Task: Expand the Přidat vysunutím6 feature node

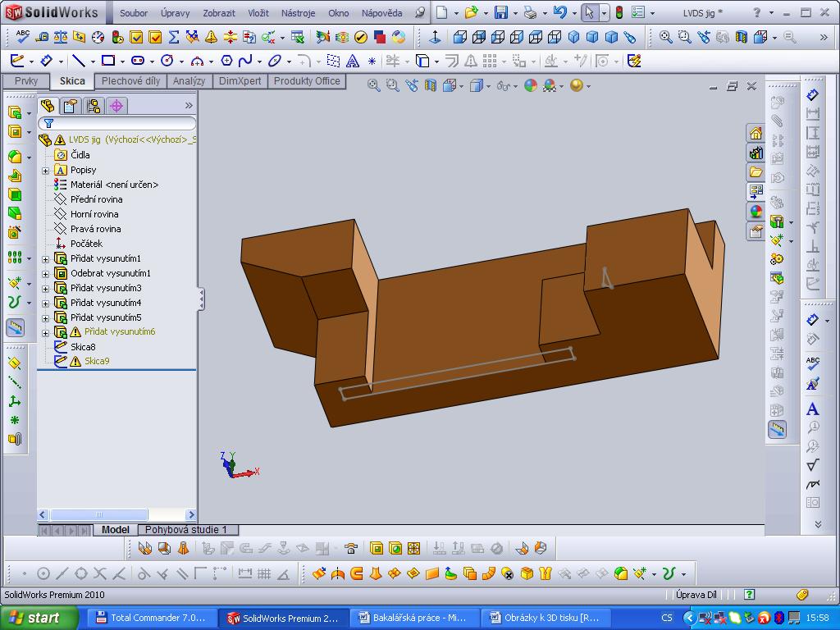Action: [x=46, y=333]
